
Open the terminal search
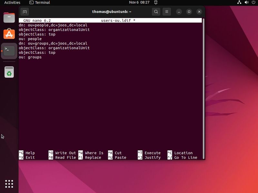(x=156, y=12)
